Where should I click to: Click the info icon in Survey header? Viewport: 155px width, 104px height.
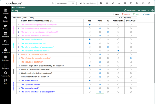(x=153, y=10)
